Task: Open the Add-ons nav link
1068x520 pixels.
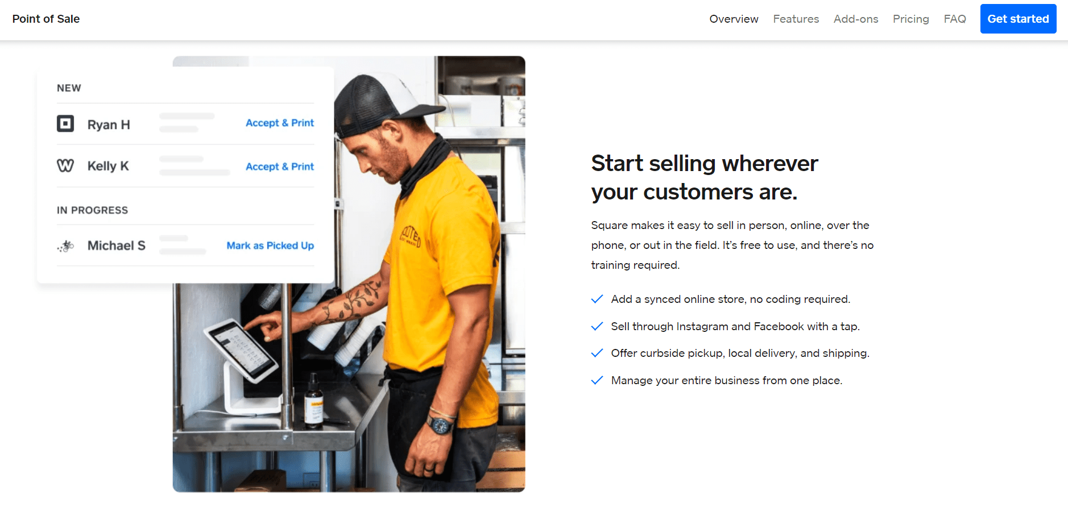Action: 855,19
